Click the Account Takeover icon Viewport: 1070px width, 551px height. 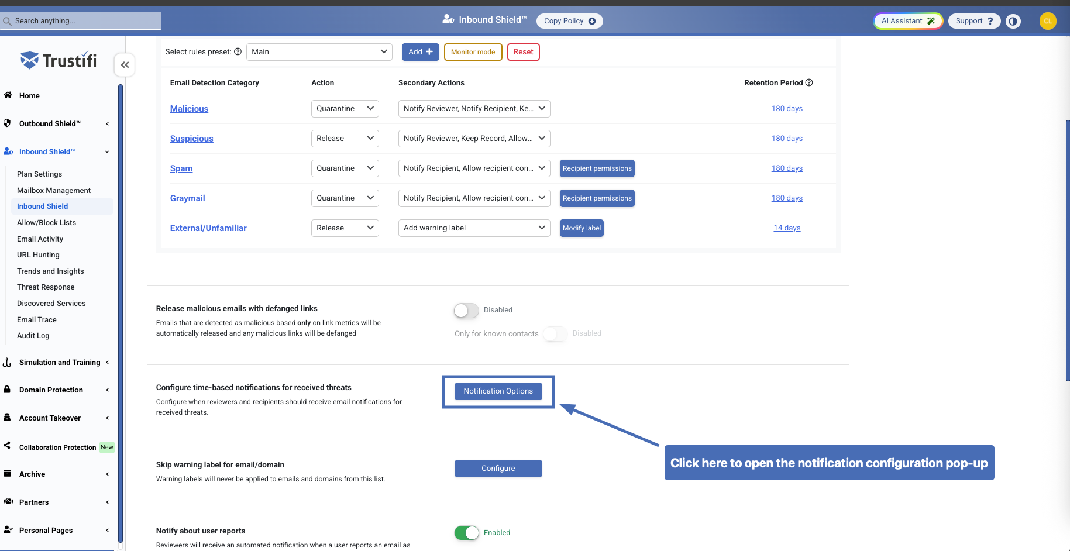[x=7, y=418]
